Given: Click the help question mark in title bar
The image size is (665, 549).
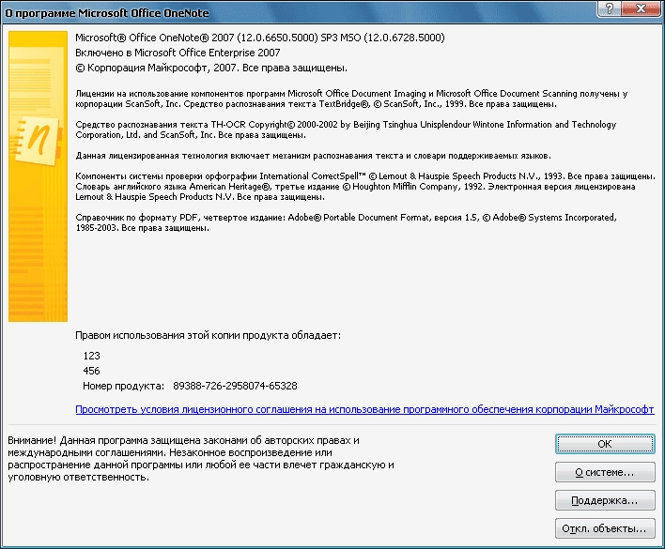Looking at the screenshot, I should [x=610, y=8].
